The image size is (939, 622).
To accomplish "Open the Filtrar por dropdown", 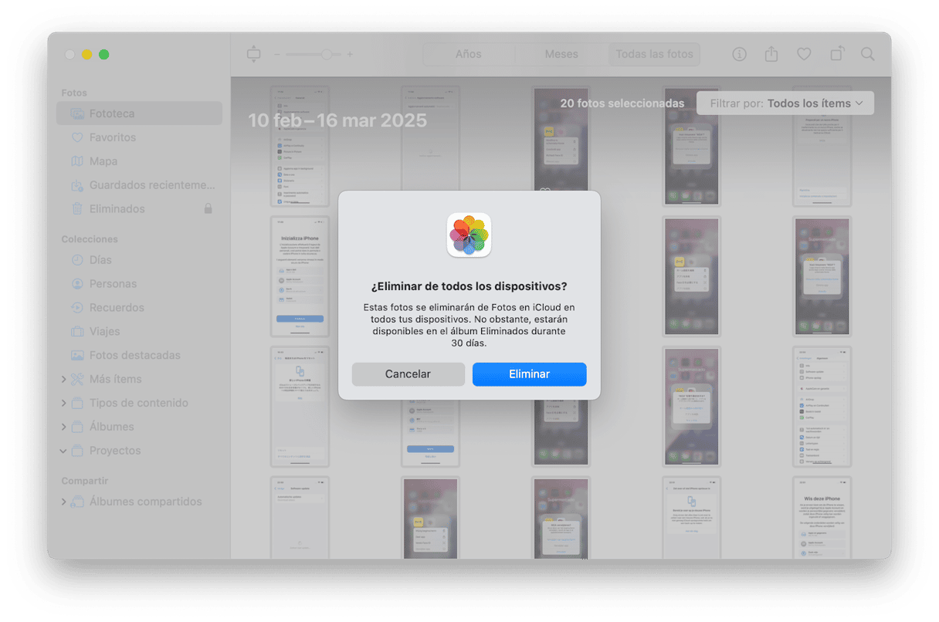I will (785, 103).
